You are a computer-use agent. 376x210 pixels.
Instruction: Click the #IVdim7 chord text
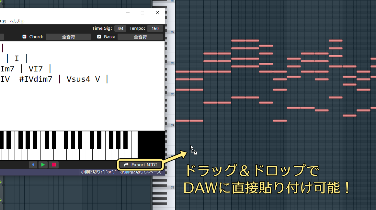tap(36, 79)
